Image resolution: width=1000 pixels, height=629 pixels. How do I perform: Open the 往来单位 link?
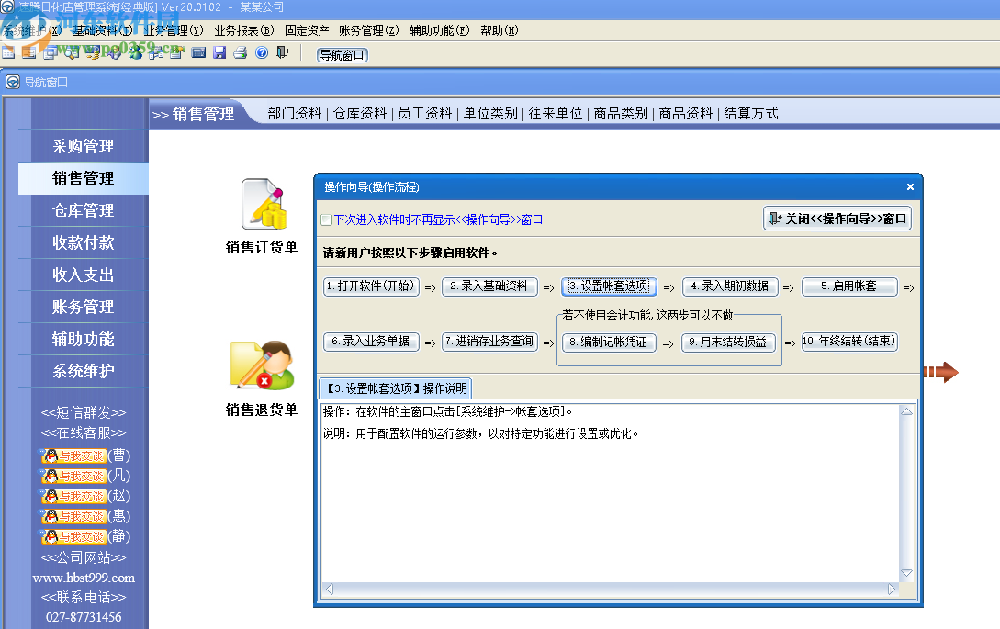point(556,114)
